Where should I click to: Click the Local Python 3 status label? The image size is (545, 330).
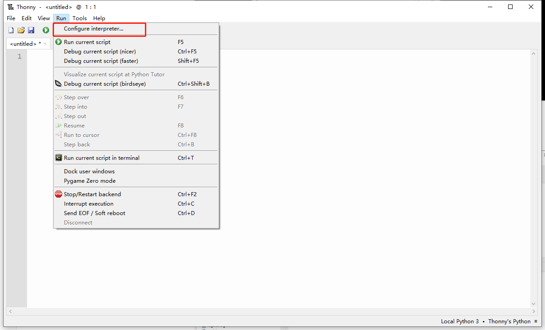(x=460, y=321)
